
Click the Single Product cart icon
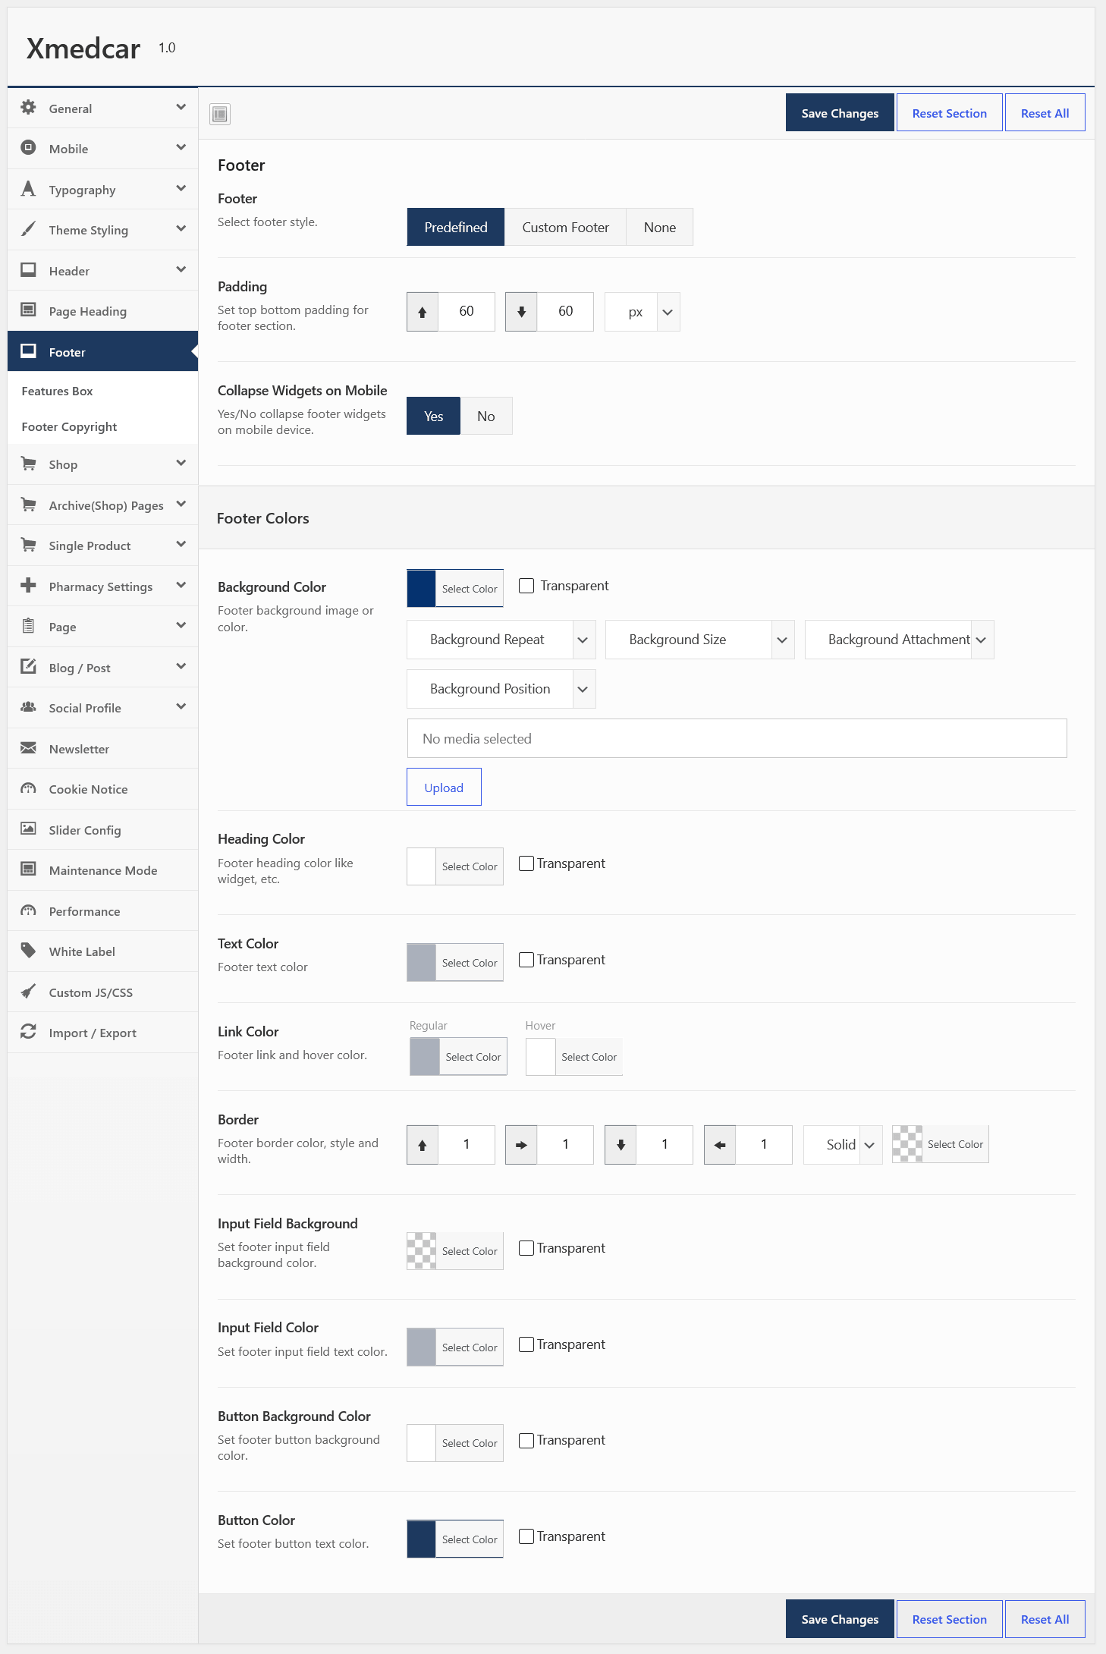point(29,545)
